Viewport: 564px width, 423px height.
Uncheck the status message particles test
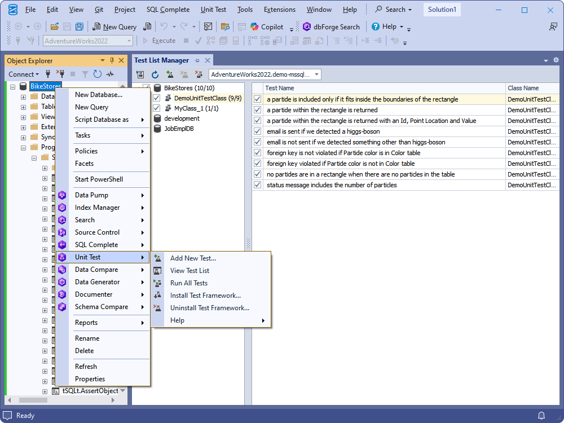coord(257,184)
